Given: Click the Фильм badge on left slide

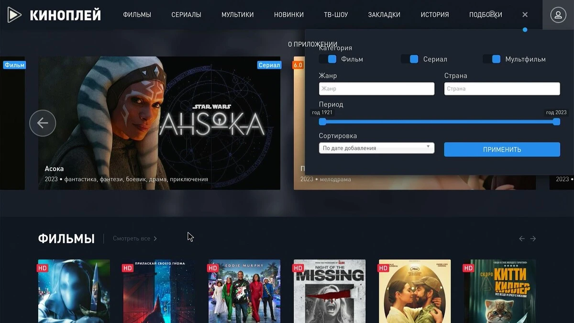Looking at the screenshot, I should coord(14,65).
